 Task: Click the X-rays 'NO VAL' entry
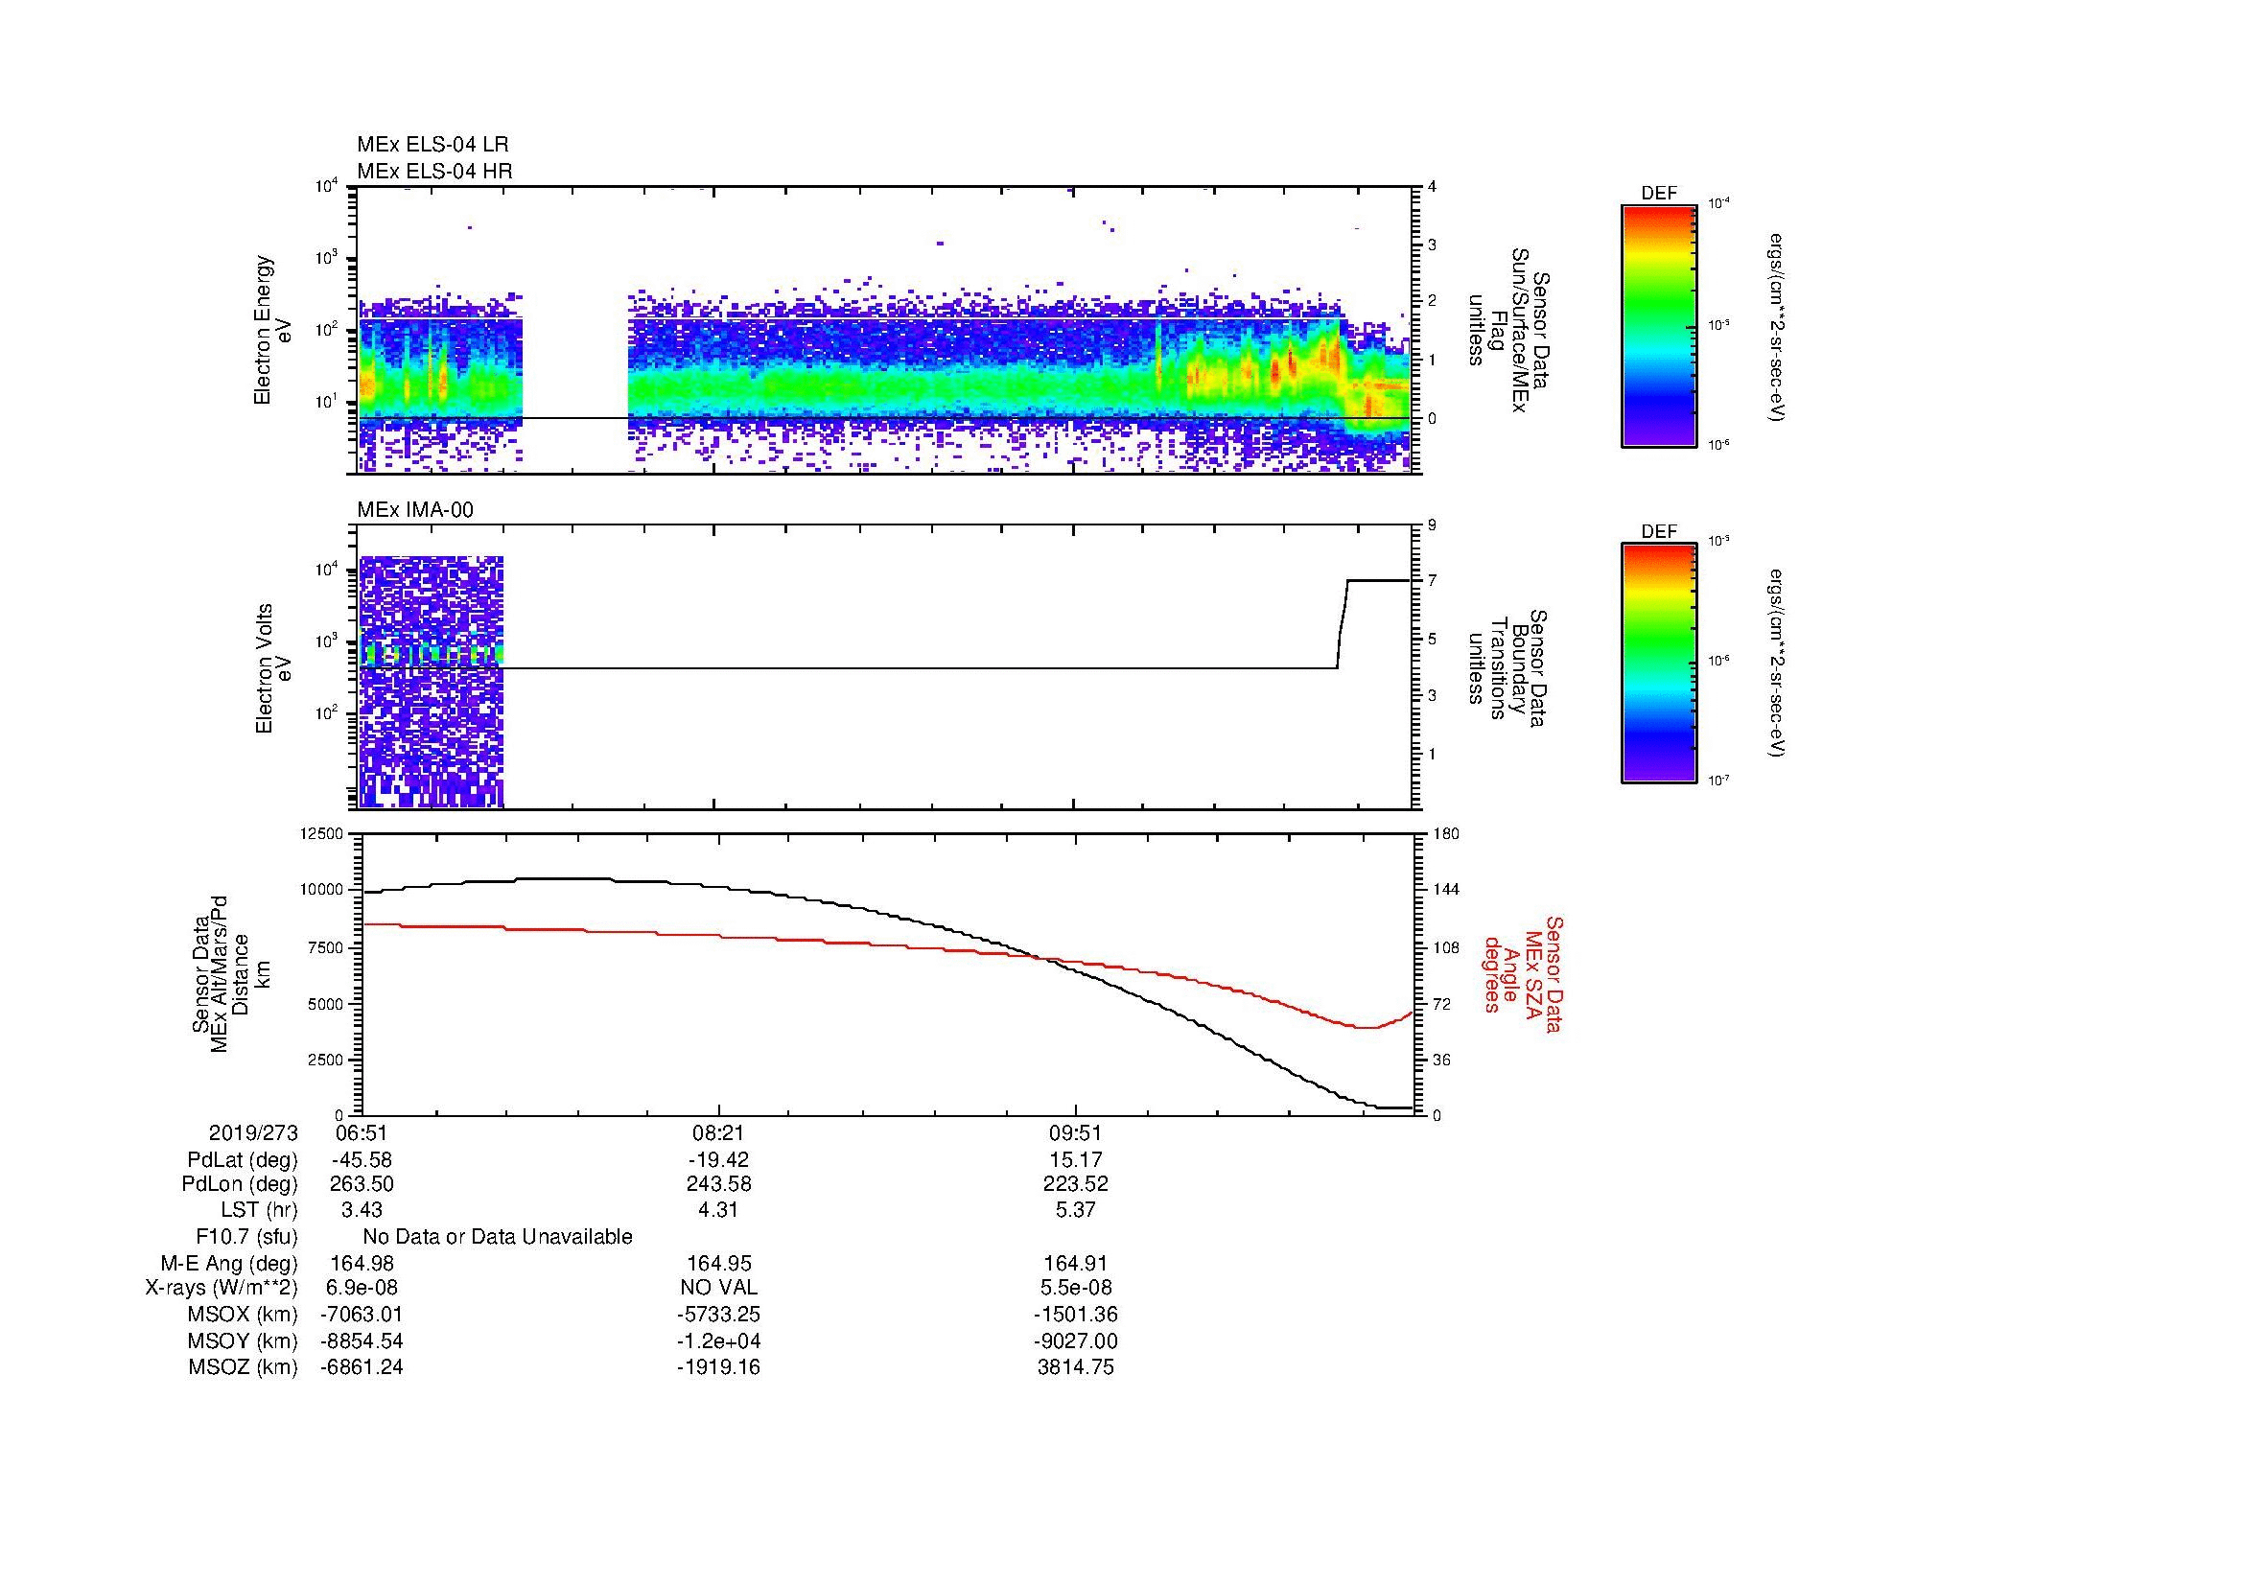718,1288
